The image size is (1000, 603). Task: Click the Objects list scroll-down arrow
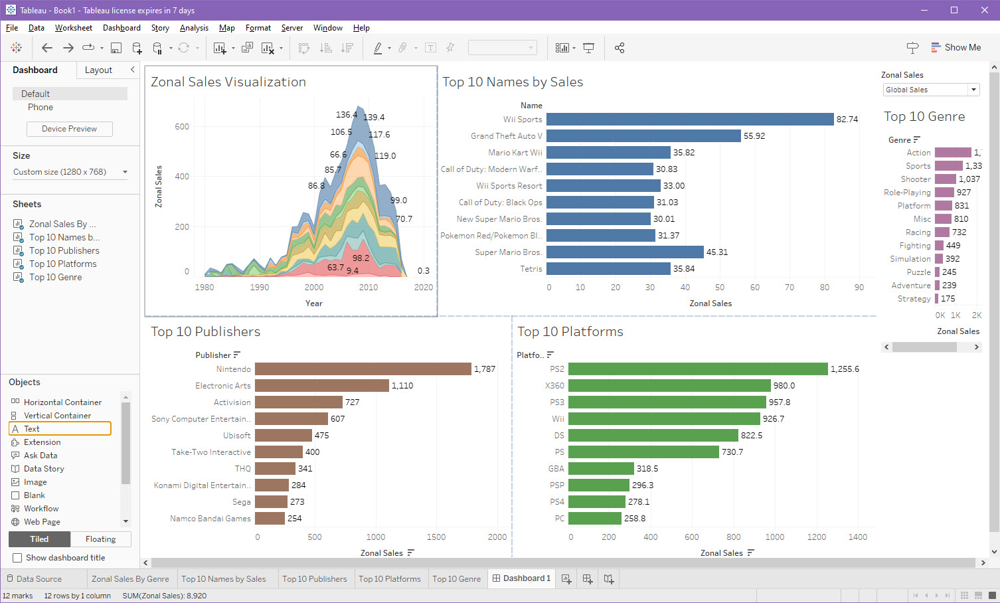[x=126, y=522]
